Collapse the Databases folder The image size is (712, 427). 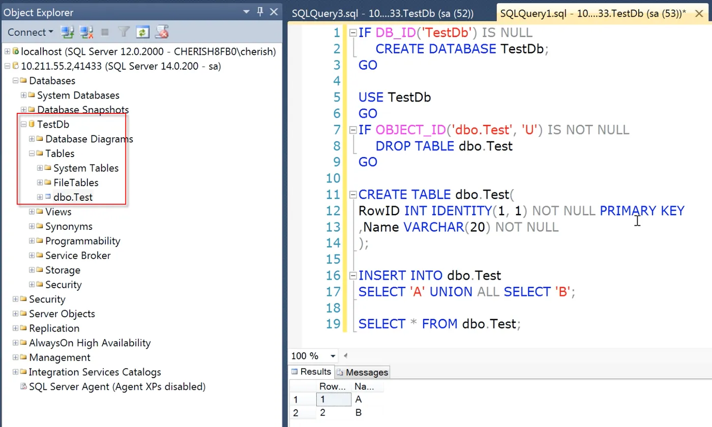pos(15,80)
